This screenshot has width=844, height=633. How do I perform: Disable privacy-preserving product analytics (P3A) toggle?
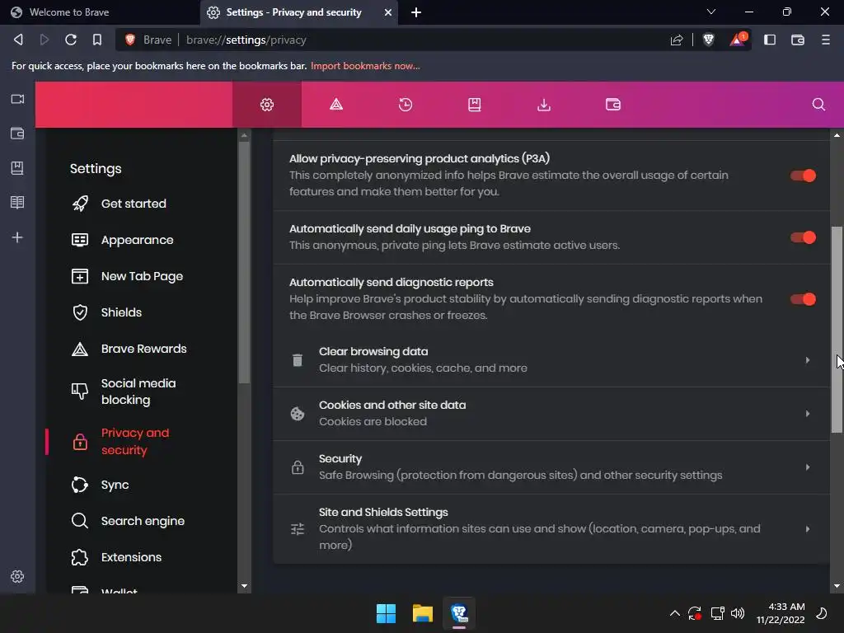pos(803,176)
